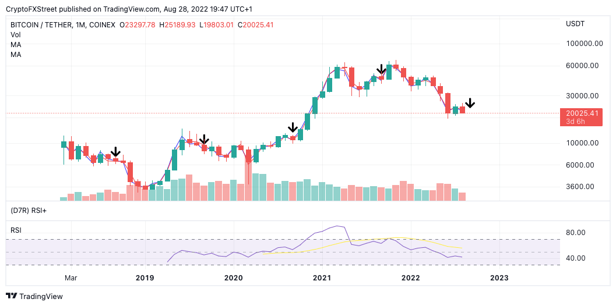
Task: Click the TradingView logo at the bottom
Action: pos(34,296)
